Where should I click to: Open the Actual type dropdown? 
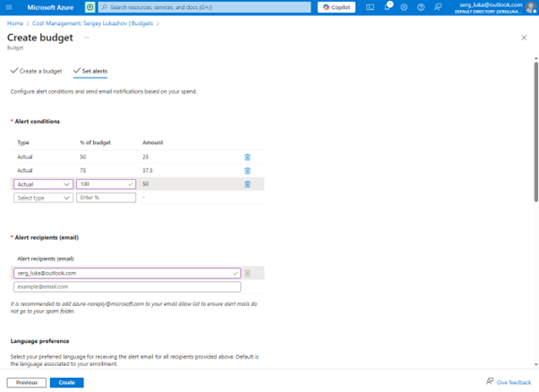pyautogui.click(x=43, y=184)
